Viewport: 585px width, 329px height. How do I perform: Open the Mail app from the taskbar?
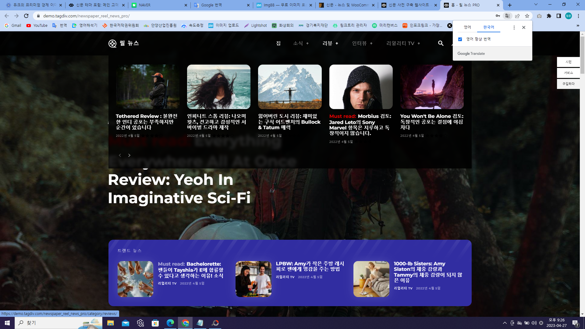pos(126,323)
